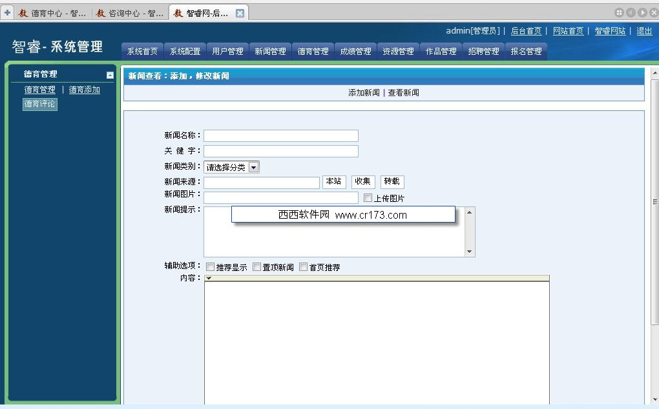Click page scrollbar up arrow
This screenshot has height=409, width=659.
pyautogui.click(x=654, y=72)
